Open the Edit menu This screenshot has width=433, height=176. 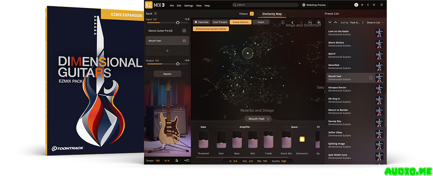pos(179,6)
